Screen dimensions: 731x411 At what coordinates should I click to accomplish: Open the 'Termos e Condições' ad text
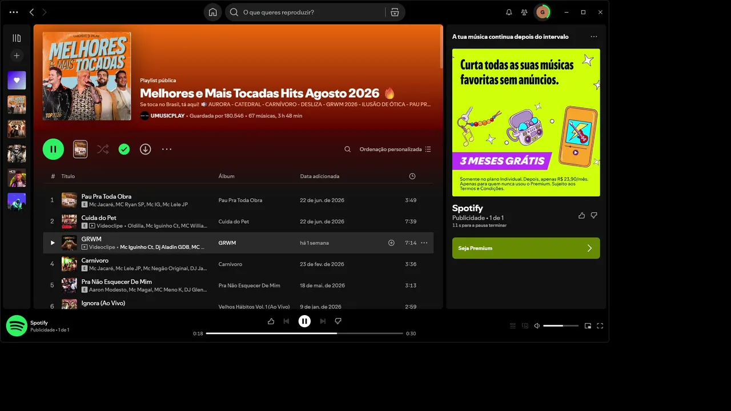pyautogui.click(x=481, y=189)
